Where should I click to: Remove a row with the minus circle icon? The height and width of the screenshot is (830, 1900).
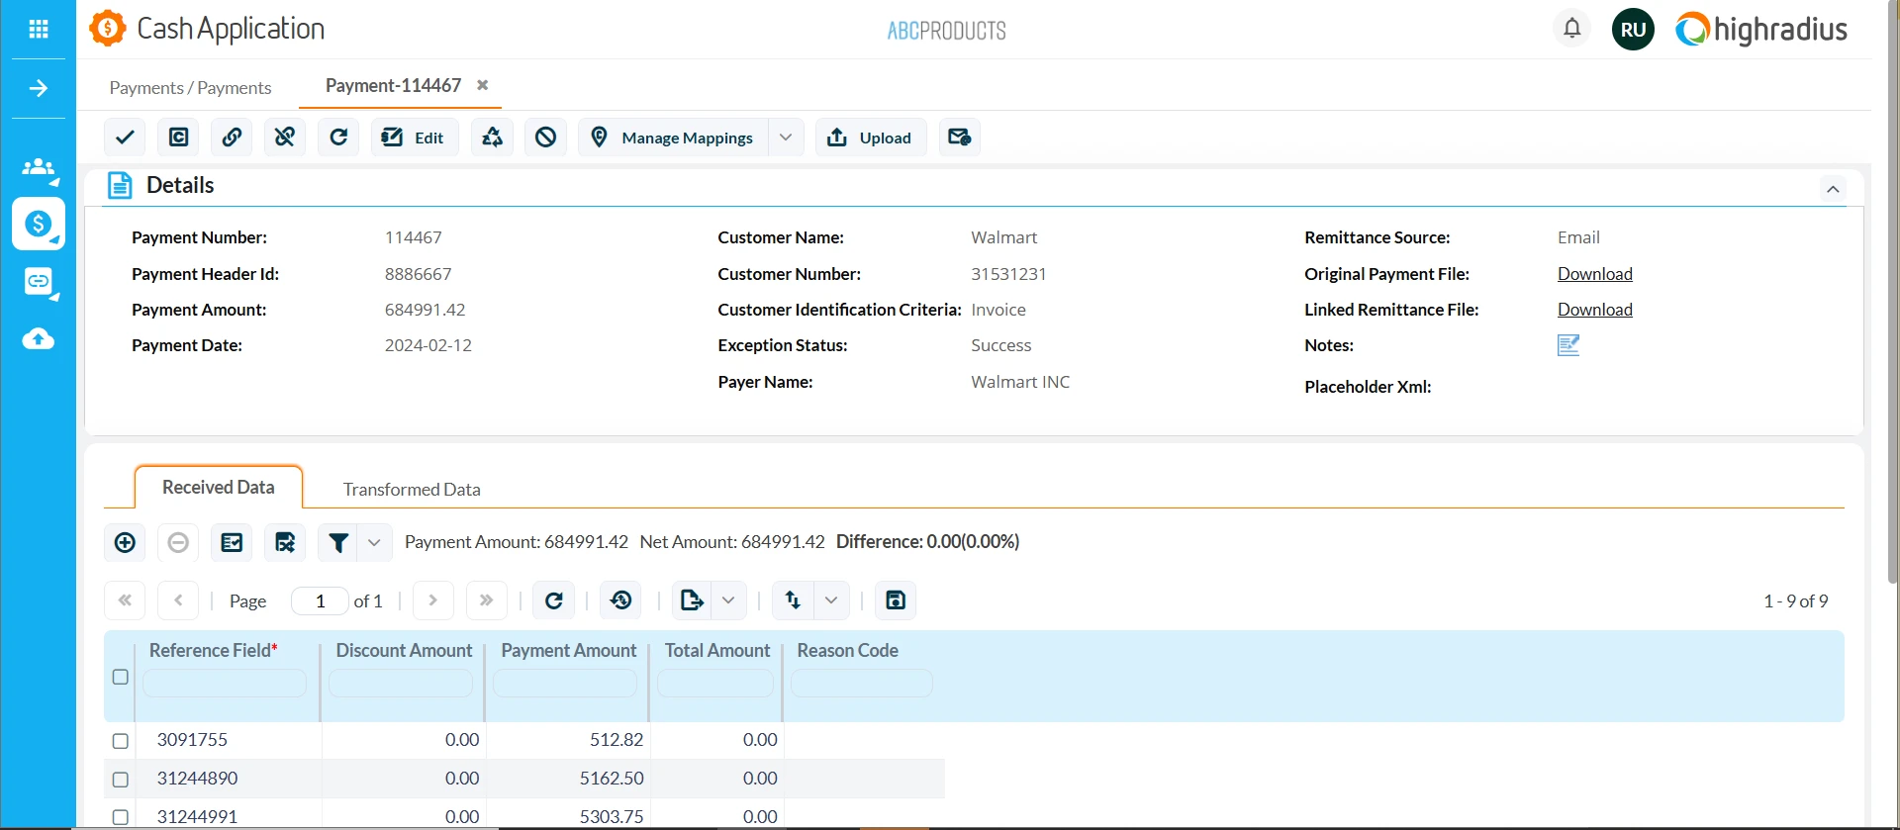pyautogui.click(x=178, y=542)
